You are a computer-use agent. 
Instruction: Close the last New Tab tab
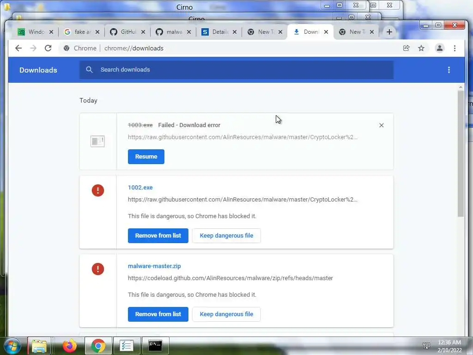(x=372, y=32)
